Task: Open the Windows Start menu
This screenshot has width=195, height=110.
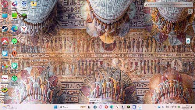Action: 55,107
